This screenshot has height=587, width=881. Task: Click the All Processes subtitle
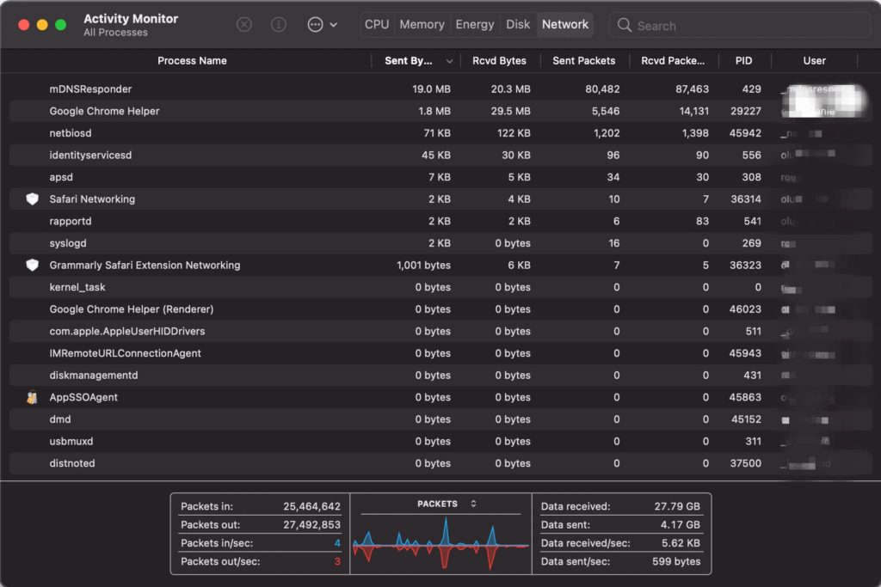tap(116, 33)
